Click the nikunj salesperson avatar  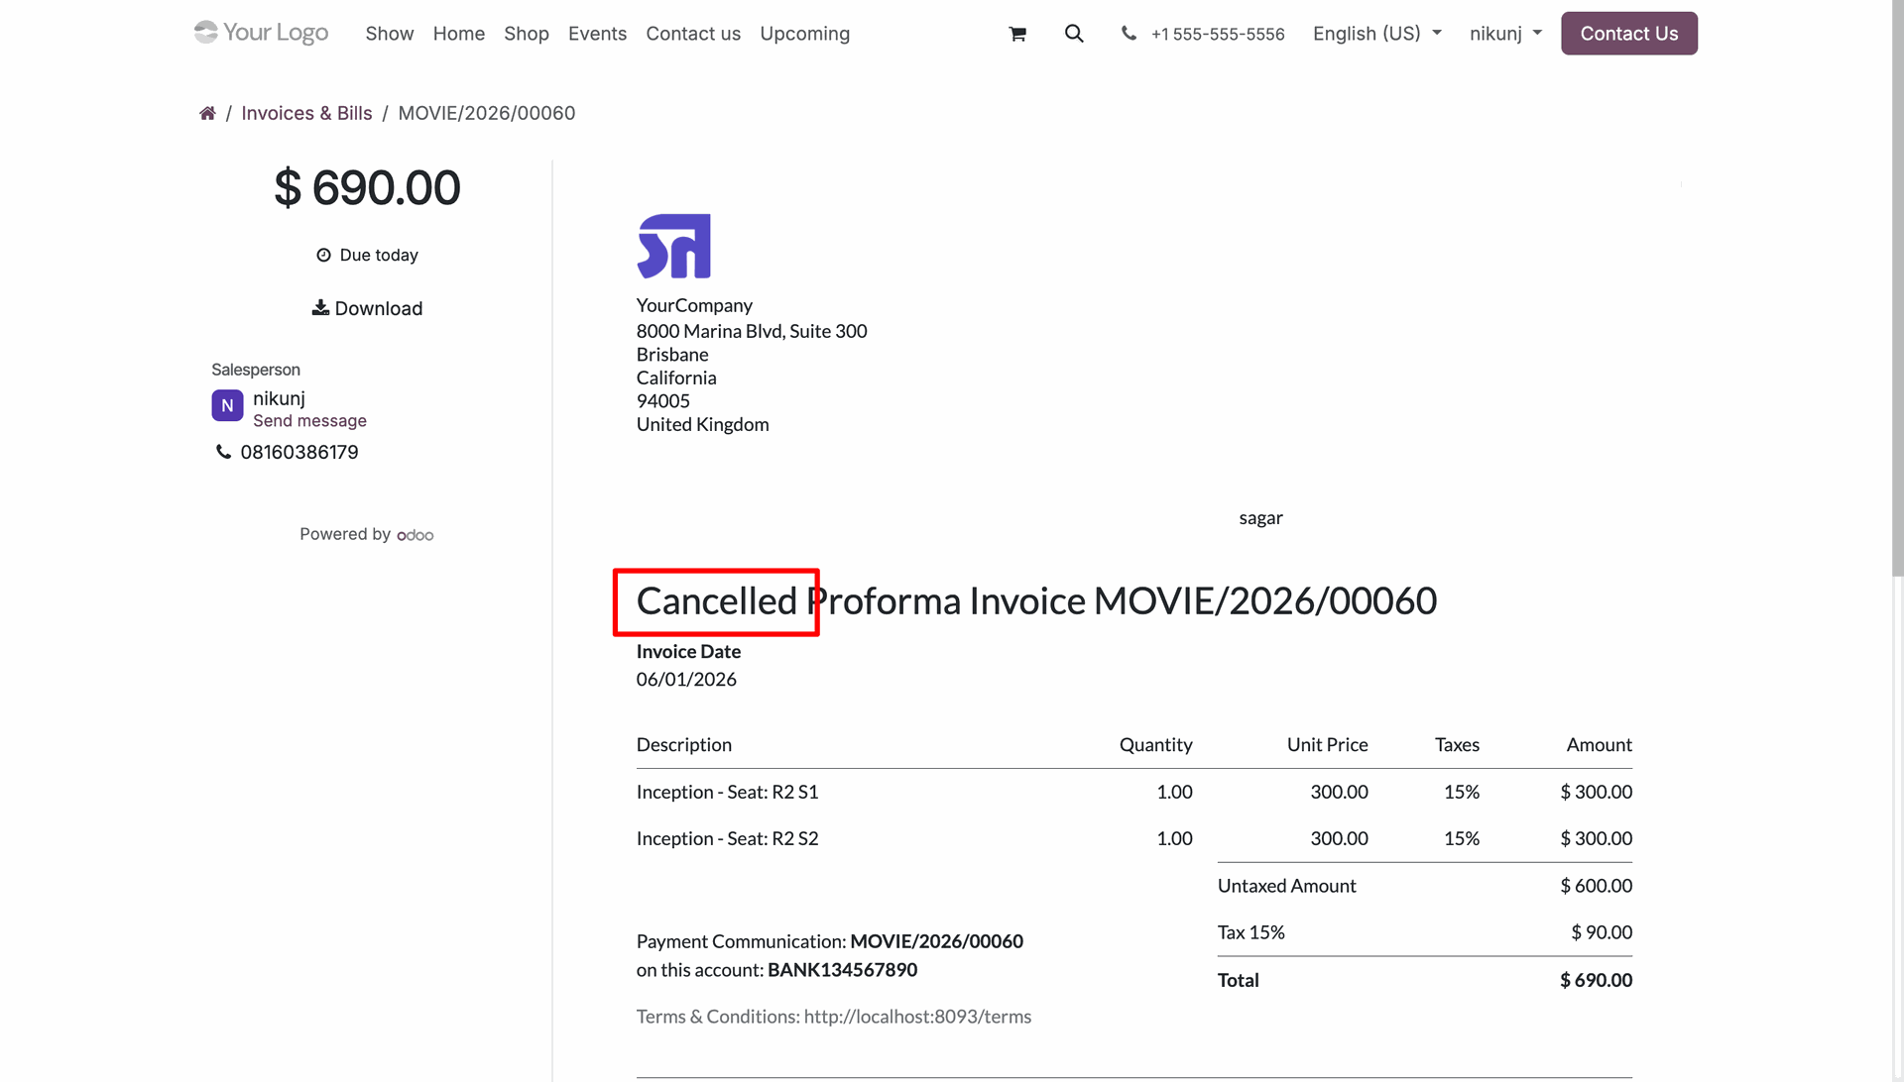click(x=227, y=405)
